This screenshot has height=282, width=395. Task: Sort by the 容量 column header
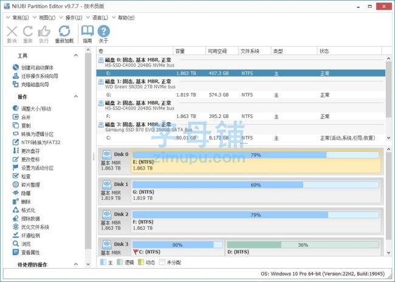[189, 51]
